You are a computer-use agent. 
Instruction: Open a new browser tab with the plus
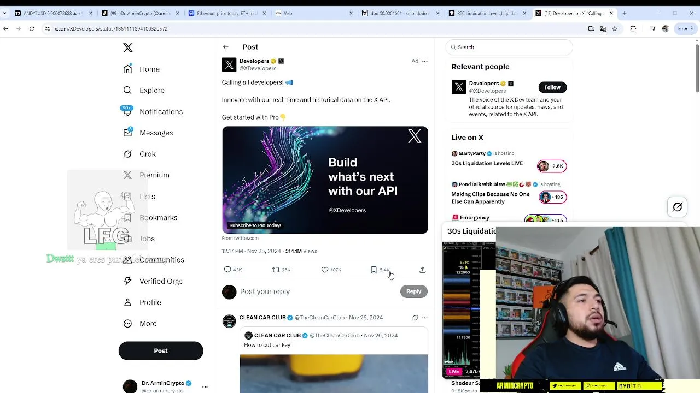(x=625, y=13)
